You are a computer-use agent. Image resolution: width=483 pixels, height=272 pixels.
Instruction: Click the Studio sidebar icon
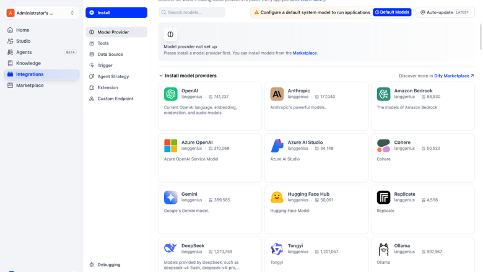pos(10,41)
